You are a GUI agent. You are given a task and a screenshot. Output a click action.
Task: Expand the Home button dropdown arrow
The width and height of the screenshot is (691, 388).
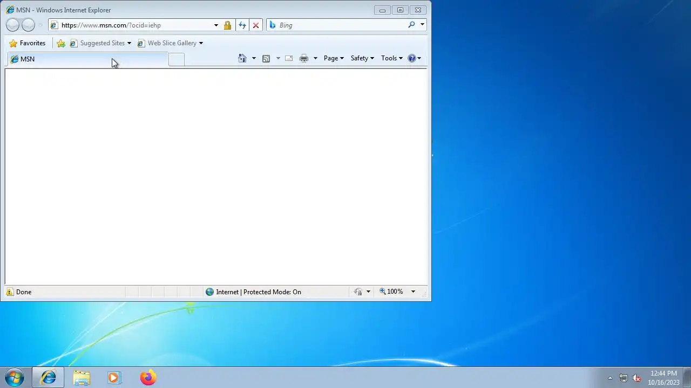click(x=254, y=58)
